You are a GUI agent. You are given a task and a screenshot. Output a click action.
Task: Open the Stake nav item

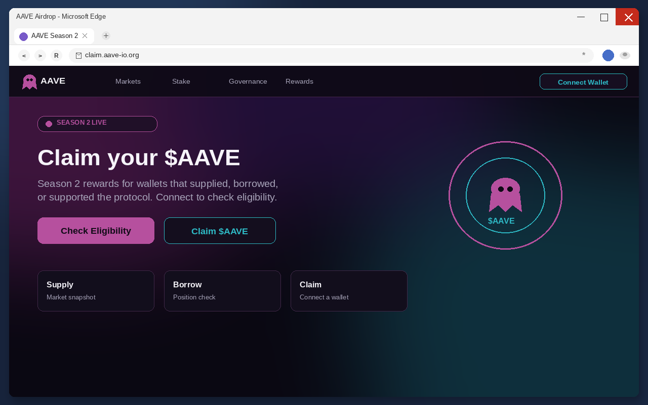point(181,82)
